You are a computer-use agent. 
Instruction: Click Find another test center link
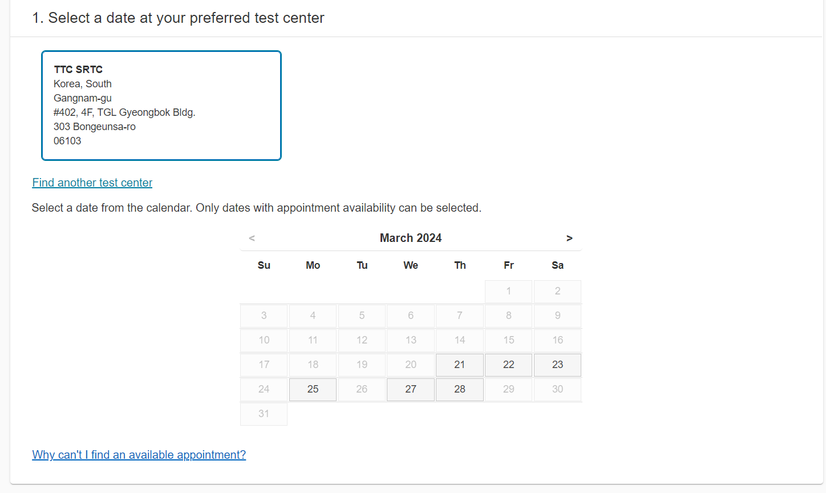[92, 183]
